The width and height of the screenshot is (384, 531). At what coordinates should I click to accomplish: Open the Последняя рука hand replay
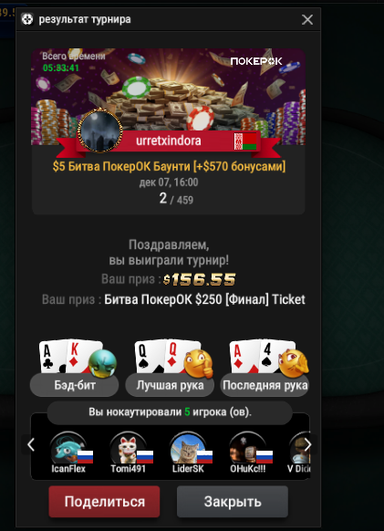pyautogui.click(x=265, y=385)
